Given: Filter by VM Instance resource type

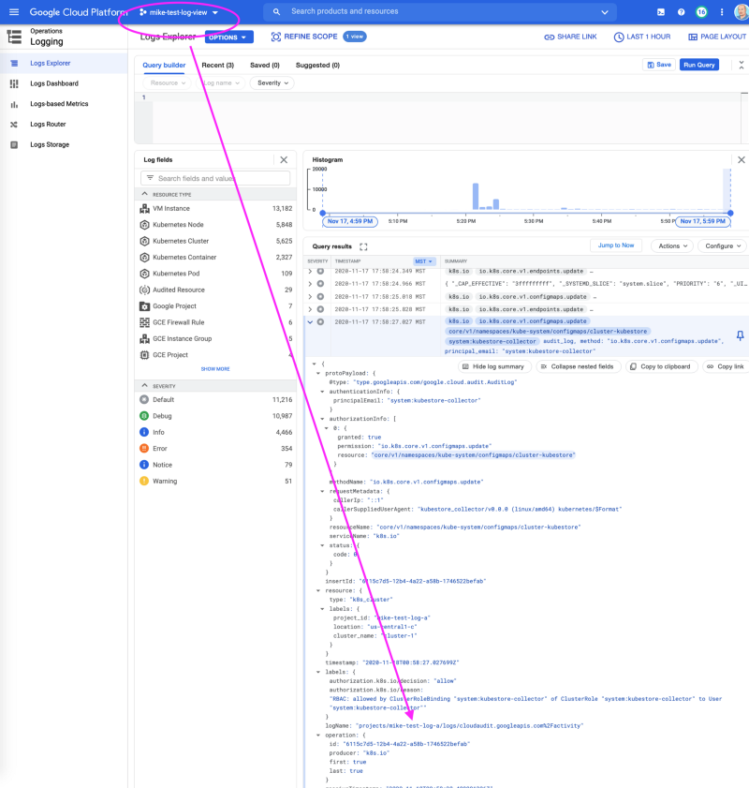Looking at the screenshot, I should pyautogui.click(x=216, y=209).
